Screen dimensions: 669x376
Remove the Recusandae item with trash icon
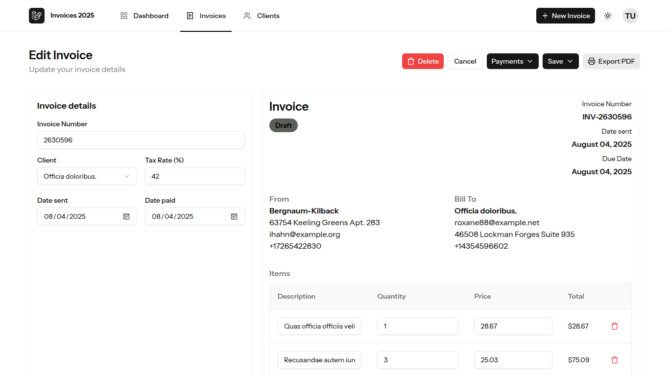tap(615, 360)
